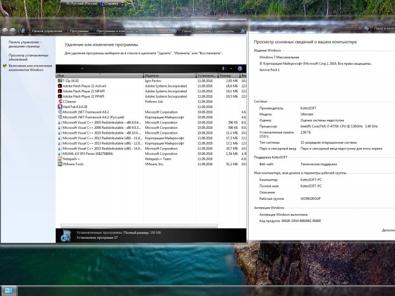The image size is (395, 296).
Task: Click RU Русский (Россия) on the language bar
Action: click(81, 4)
